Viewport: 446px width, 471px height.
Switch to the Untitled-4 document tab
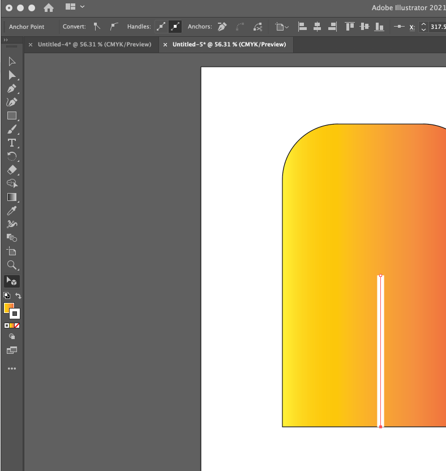(94, 44)
